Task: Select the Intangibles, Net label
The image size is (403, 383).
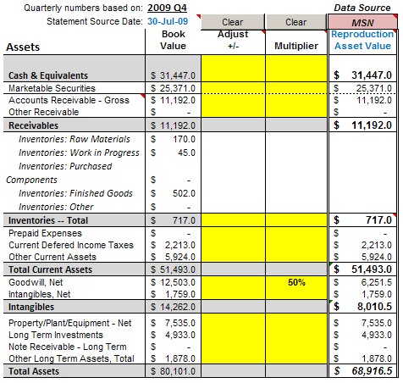Action: tap(39, 294)
